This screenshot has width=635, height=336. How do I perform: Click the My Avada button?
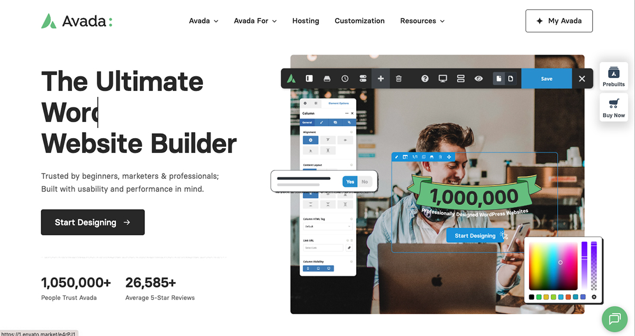click(x=559, y=21)
